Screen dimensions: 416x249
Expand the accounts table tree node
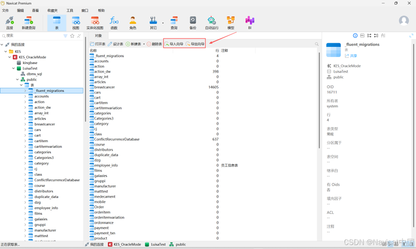(x=25, y=96)
